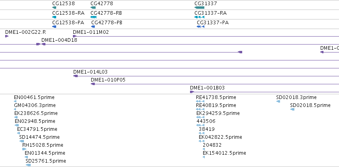Select the DME1-004D18 clone arrow
This screenshot has width=339, height=167.
[43, 44]
